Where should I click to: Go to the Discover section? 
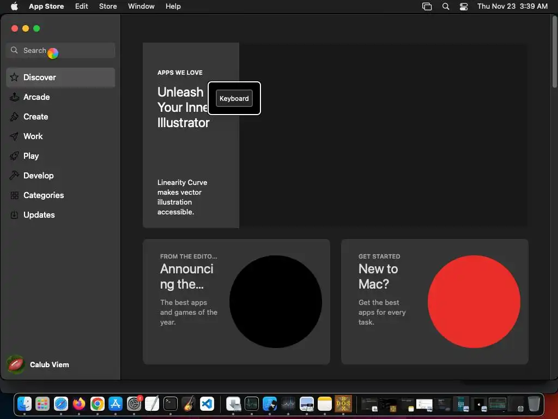click(60, 77)
